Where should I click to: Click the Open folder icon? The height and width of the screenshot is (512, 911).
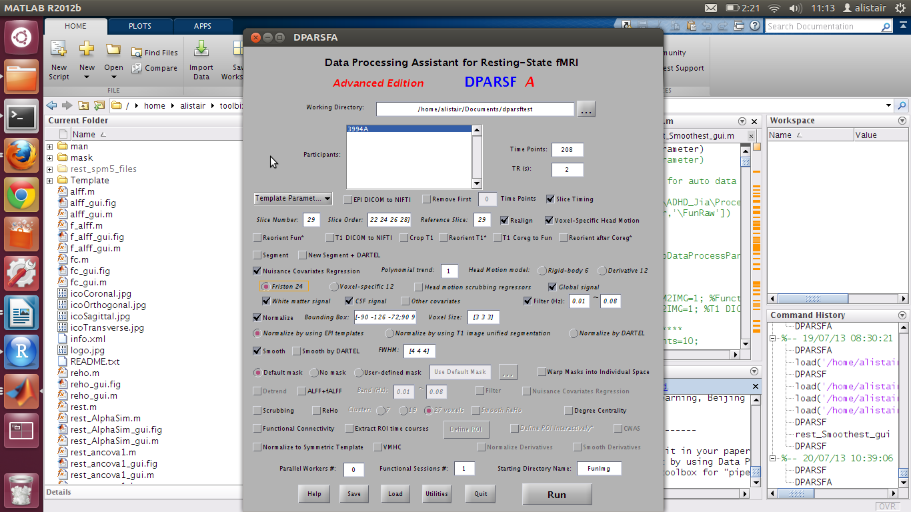click(x=113, y=49)
